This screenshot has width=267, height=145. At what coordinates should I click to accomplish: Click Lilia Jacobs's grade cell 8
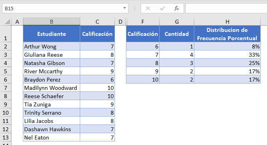tap(98, 121)
